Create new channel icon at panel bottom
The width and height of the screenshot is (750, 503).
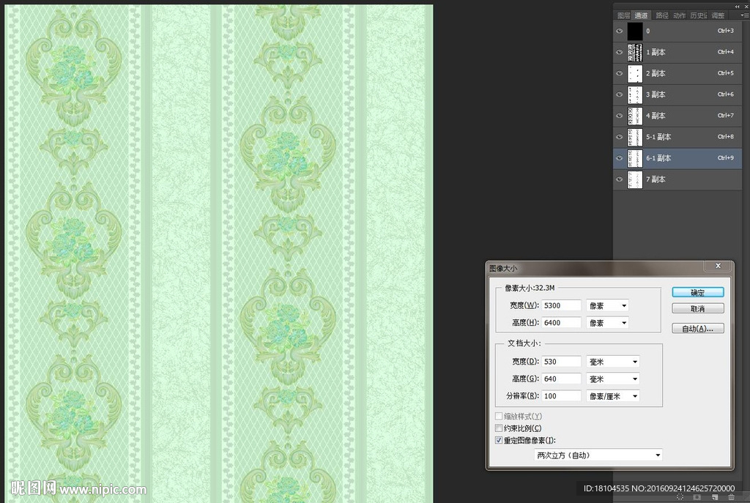point(715,497)
